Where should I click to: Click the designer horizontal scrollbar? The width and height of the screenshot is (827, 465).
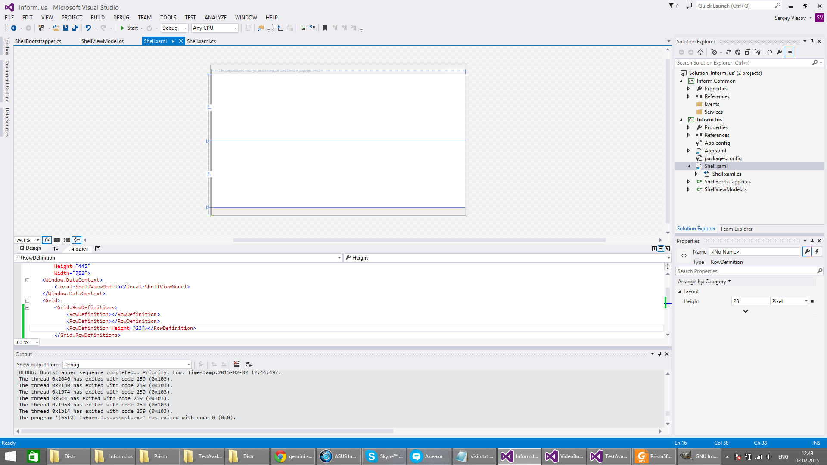[419, 240]
